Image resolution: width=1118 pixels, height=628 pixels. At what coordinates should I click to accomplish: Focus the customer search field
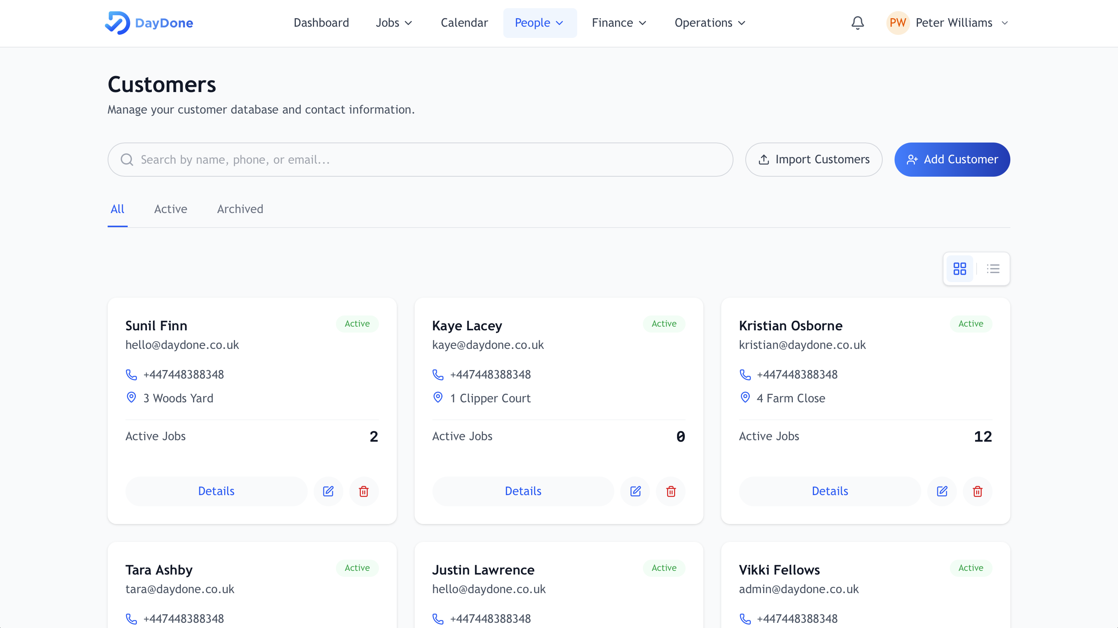[x=420, y=160]
